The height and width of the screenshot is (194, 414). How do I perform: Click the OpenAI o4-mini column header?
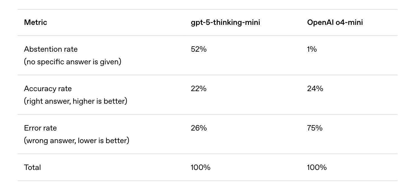click(335, 22)
